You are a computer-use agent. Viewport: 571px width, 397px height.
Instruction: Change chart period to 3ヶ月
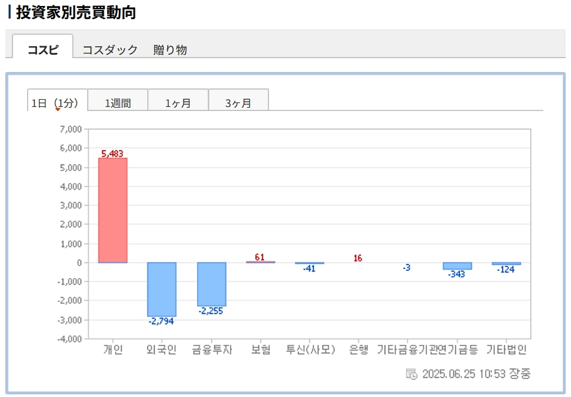238,102
